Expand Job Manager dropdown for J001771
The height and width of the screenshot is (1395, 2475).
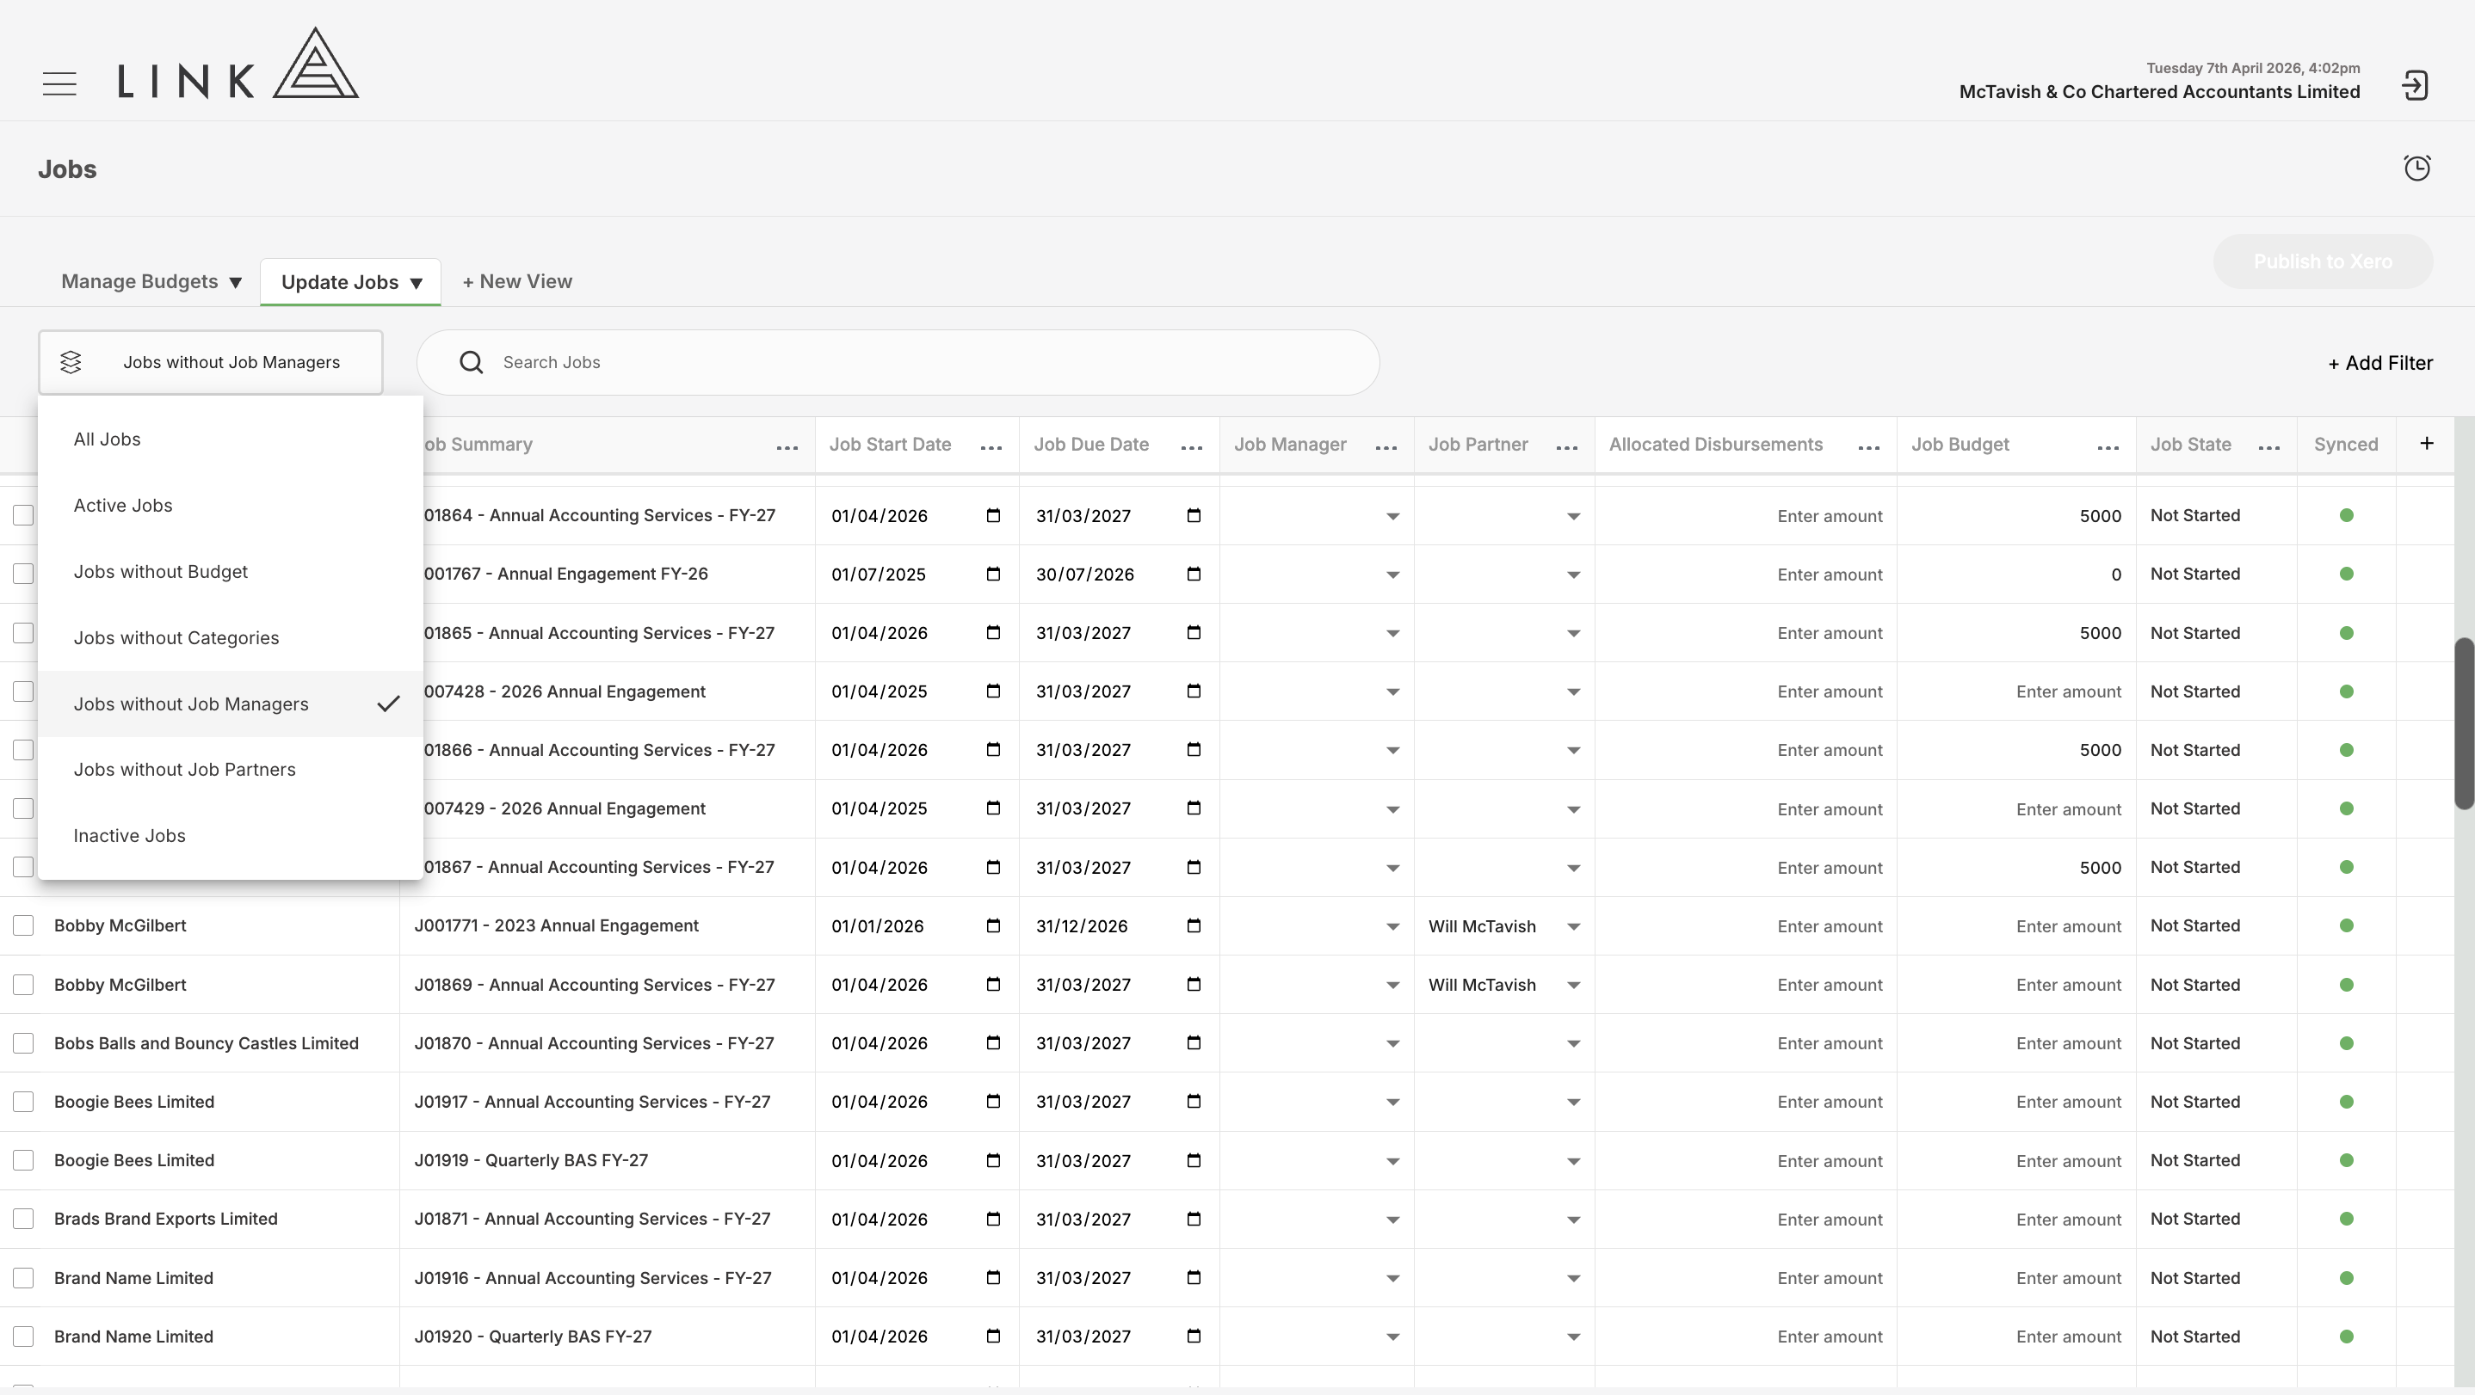click(1392, 926)
